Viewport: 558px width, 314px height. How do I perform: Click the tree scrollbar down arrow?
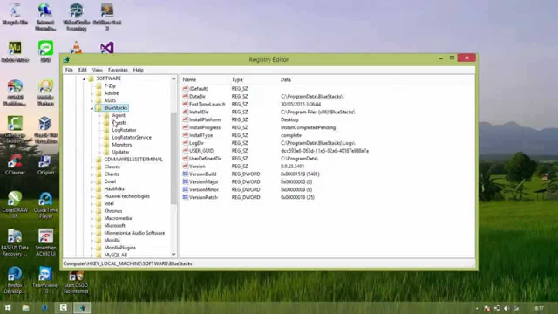[174, 254]
